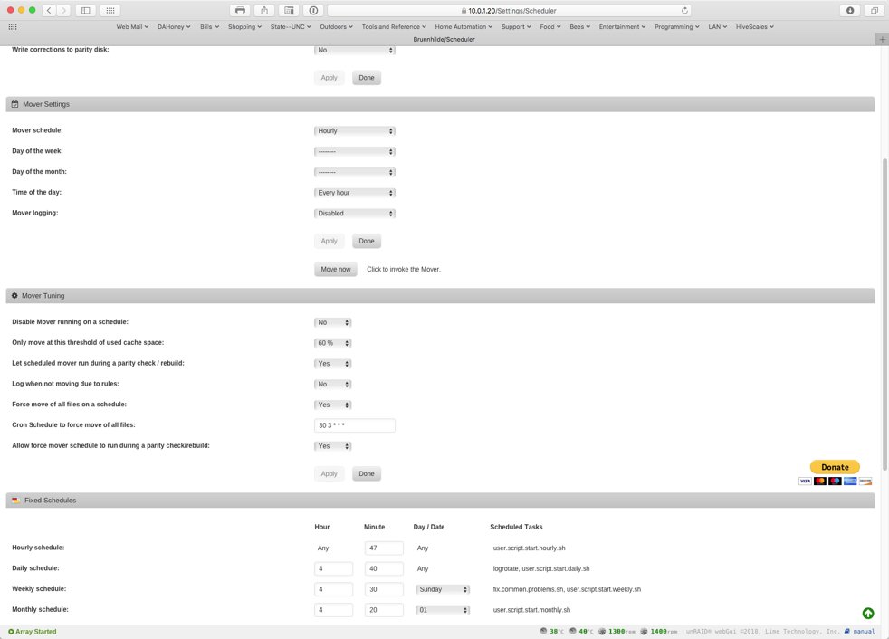The width and height of the screenshot is (889, 639).
Task: Open the Outdoors bookmarks menu
Action: 336,26
